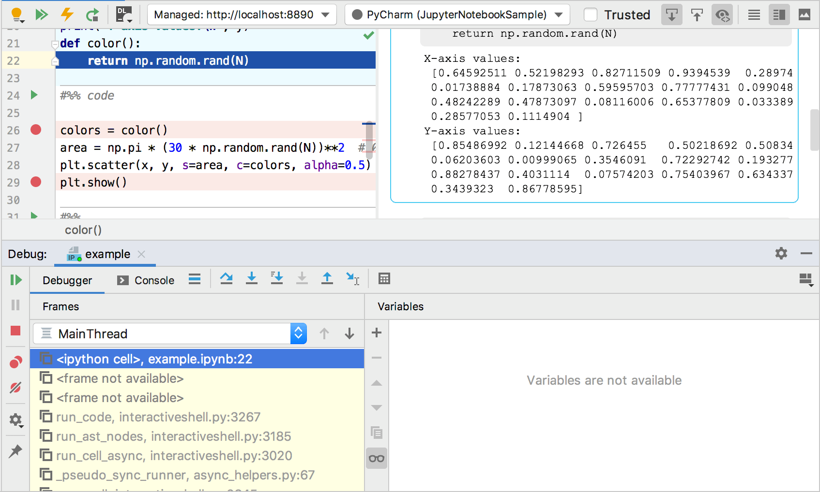This screenshot has width=820, height=492.
Task: Click Run to Cursor icon
Action: 352,278
